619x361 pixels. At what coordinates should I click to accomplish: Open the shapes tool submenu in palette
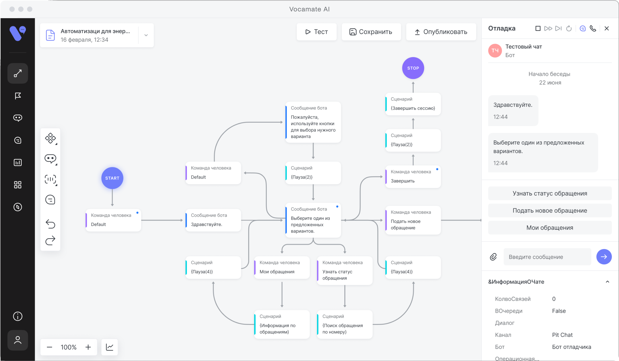pos(50,138)
